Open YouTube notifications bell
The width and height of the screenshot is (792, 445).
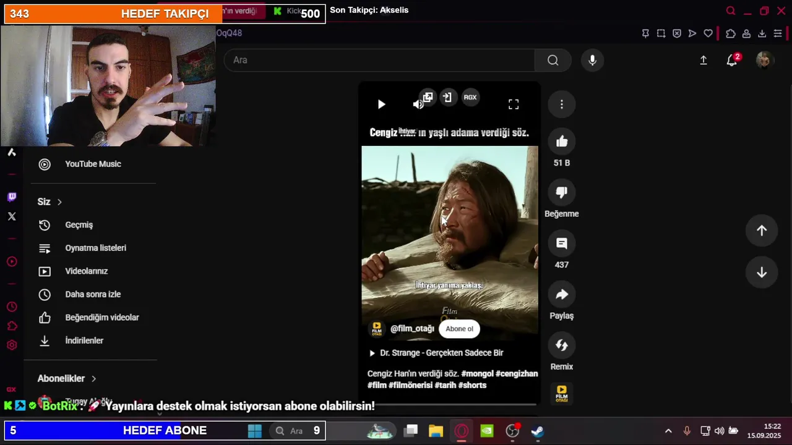click(732, 60)
